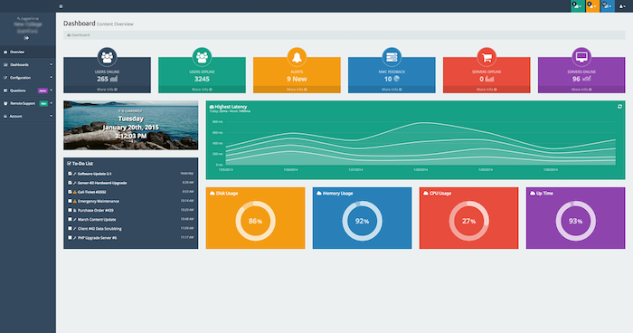
Task: Check PHP Upgrade Server #6 item
Action: [70, 238]
